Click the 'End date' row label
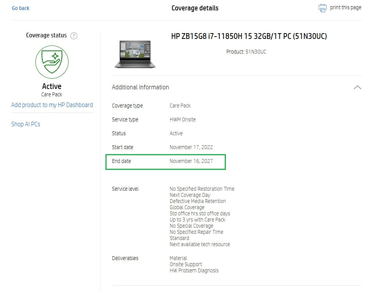 point(122,161)
